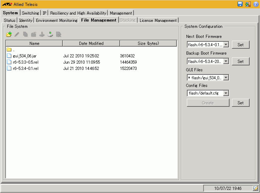Viewport: 260px width, 193px height.
Task: Switch to the License Management sub-tab
Action: [158, 20]
